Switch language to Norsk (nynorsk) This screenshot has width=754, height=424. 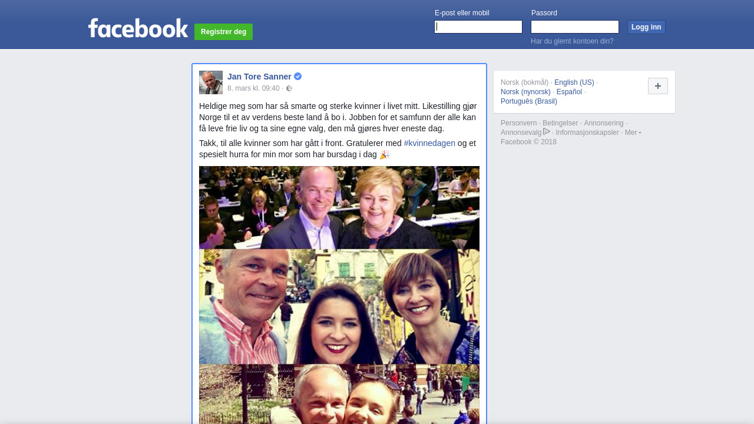[525, 92]
